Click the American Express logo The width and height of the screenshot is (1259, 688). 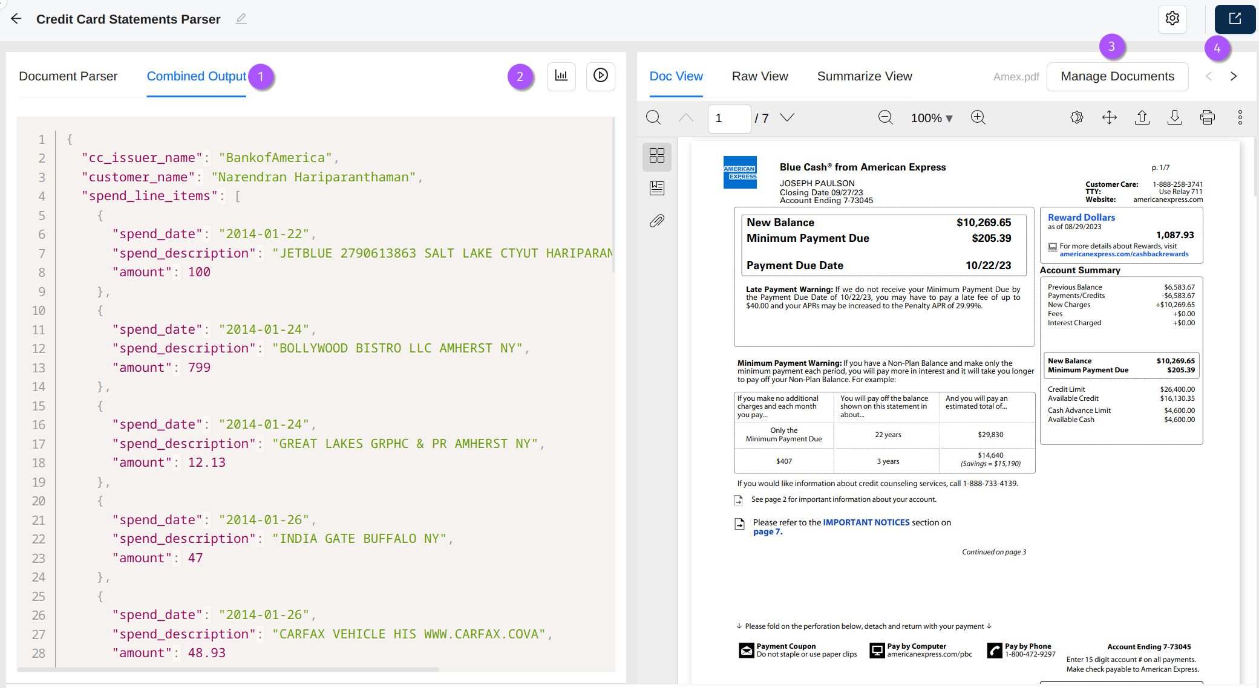[x=740, y=172]
